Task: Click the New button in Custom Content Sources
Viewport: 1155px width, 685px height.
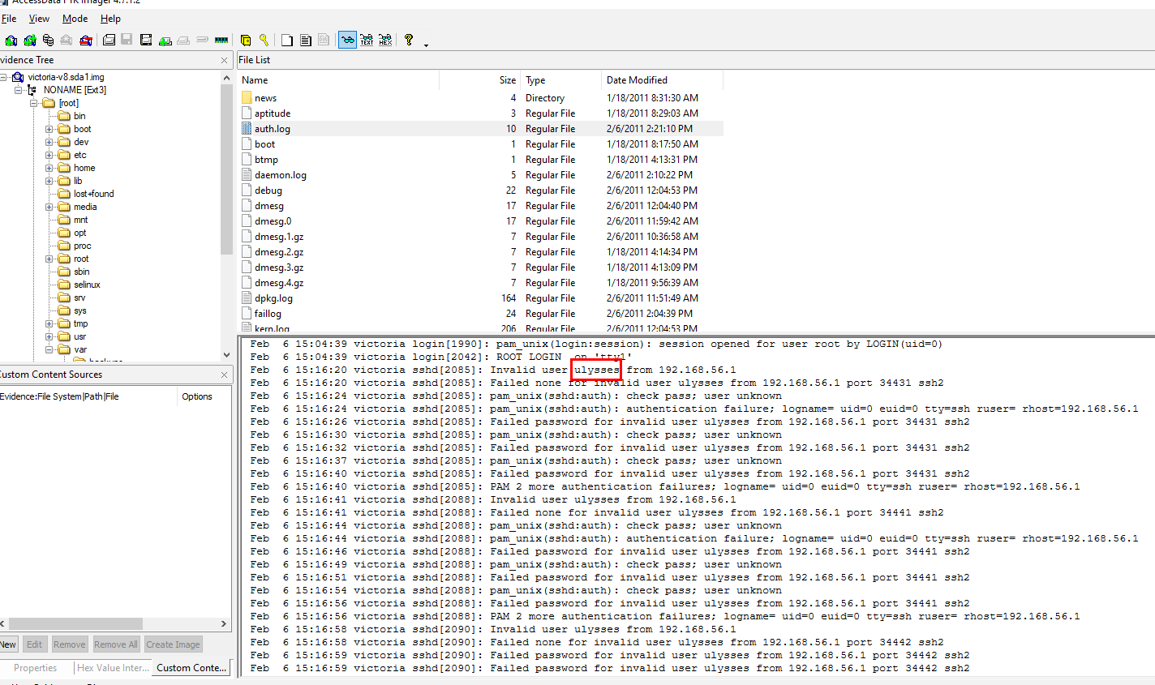Action: [x=8, y=644]
